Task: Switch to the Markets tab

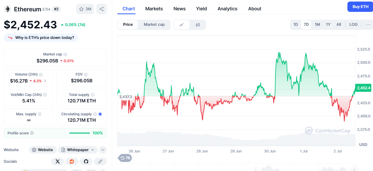Action: tap(154, 9)
